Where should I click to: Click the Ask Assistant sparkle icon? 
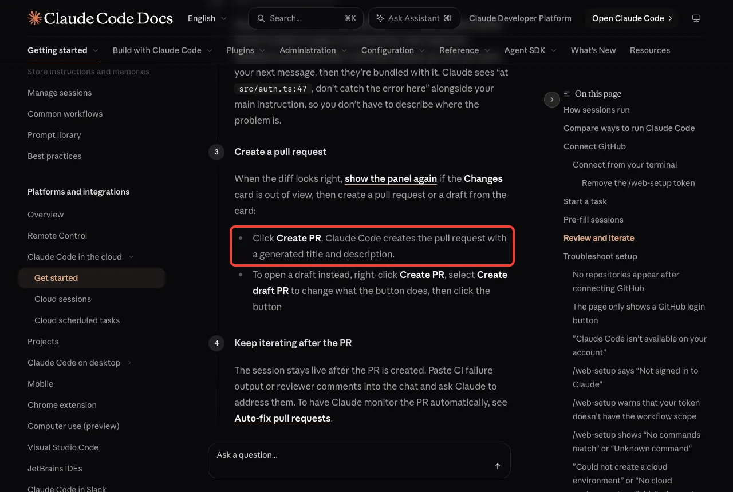[x=380, y=18]
